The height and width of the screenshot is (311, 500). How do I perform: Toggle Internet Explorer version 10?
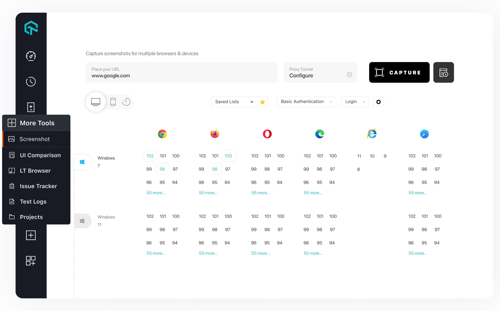[x=372, y=156]
